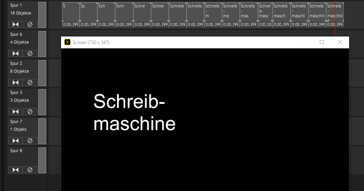Click the bowtie icon on Spur 6
The height and width of the screenshot is (191, 364).
(15, 53)
